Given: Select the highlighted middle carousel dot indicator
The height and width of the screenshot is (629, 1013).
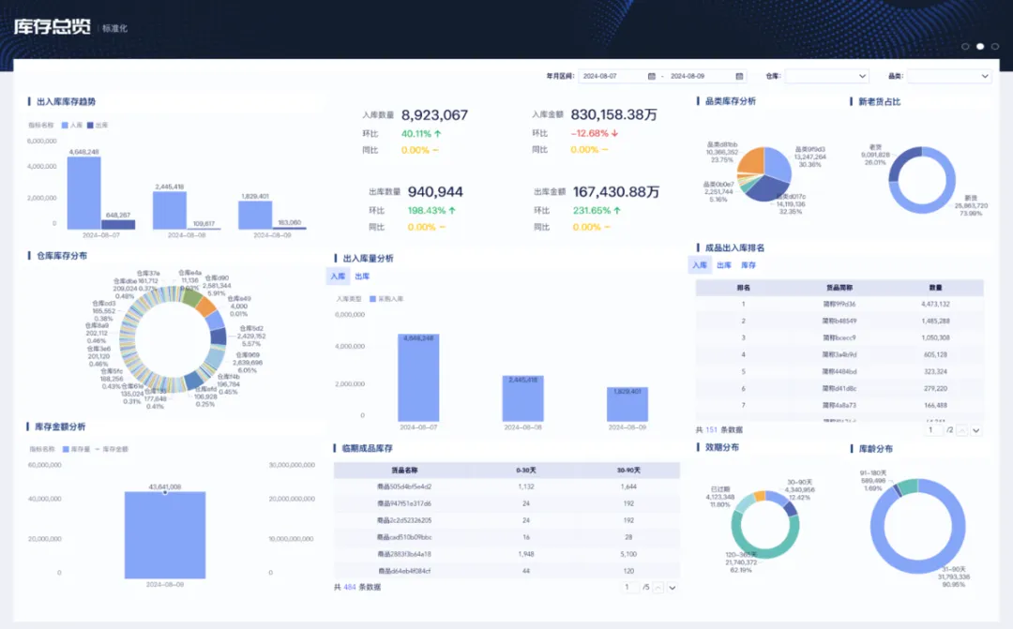Looking at the screenshot, I should pyautogui.click(x=980, y=46).
